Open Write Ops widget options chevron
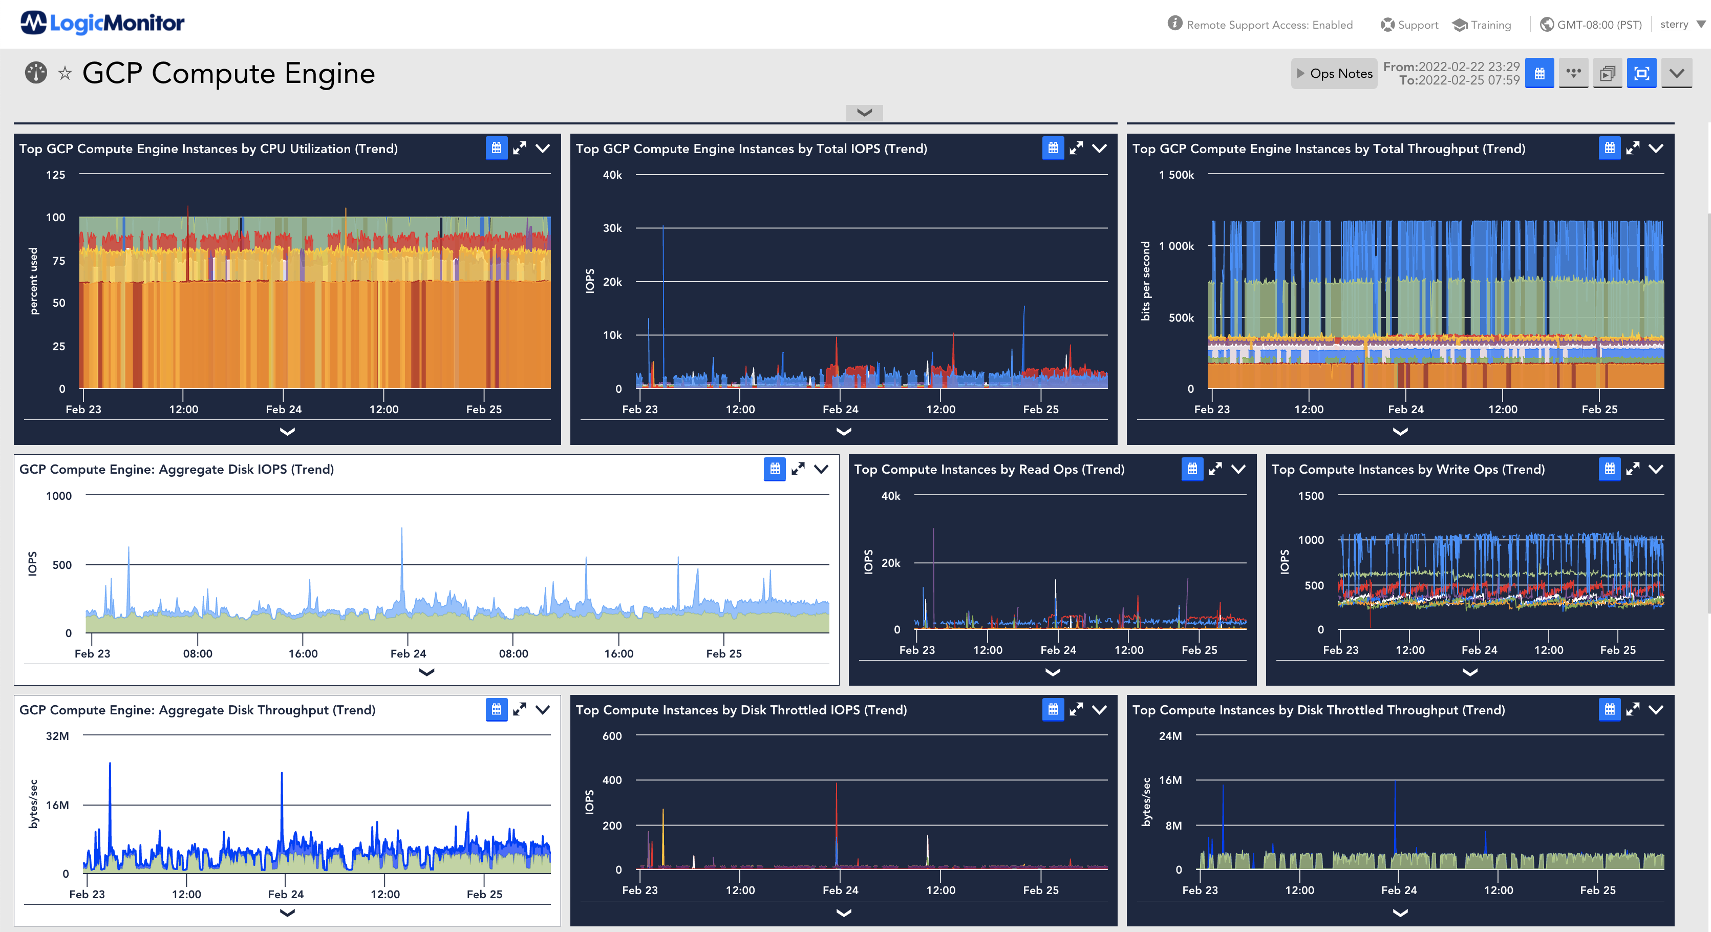Viewport: 1711px width, 932px height. point(1656,469)
